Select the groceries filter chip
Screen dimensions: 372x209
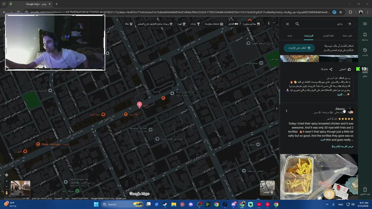(129, 24)
